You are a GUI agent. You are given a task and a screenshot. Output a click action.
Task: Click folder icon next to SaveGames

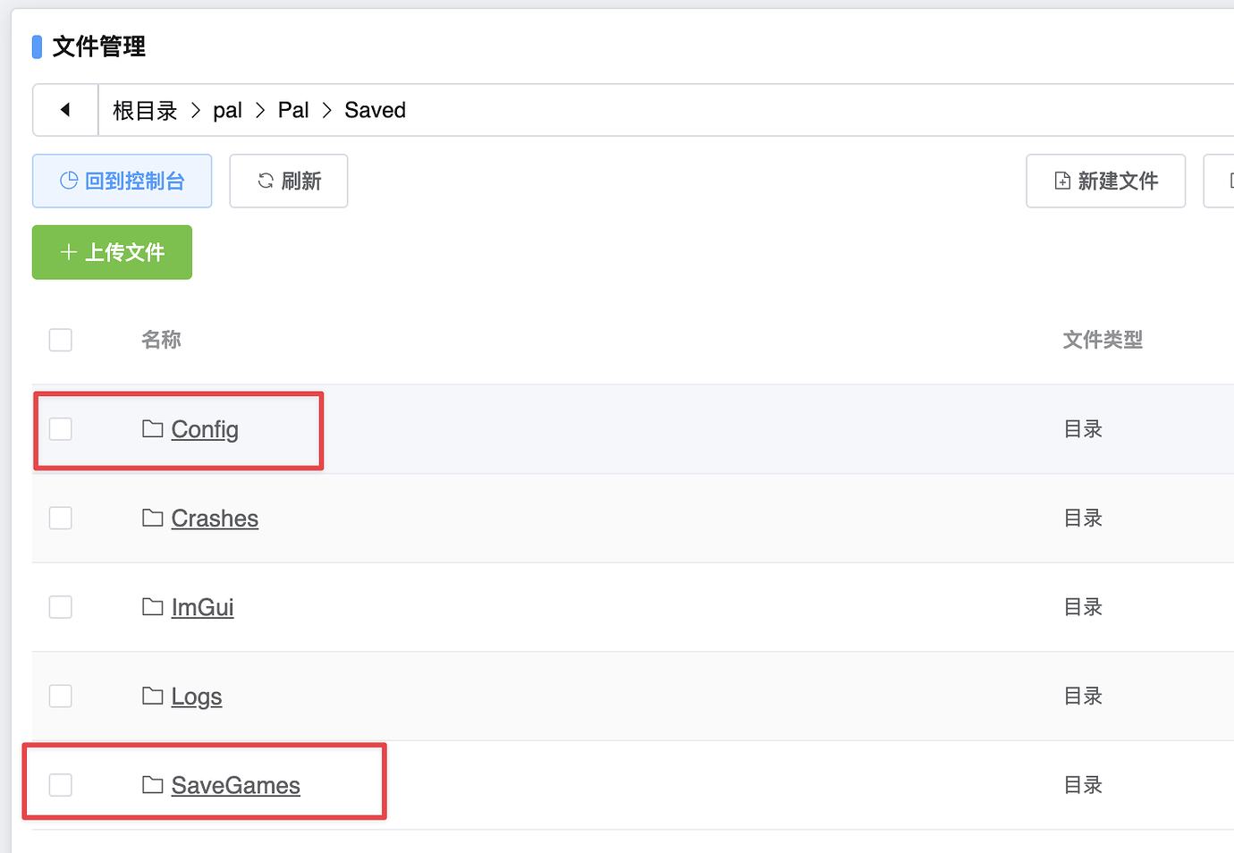click(x=153, y=785)
